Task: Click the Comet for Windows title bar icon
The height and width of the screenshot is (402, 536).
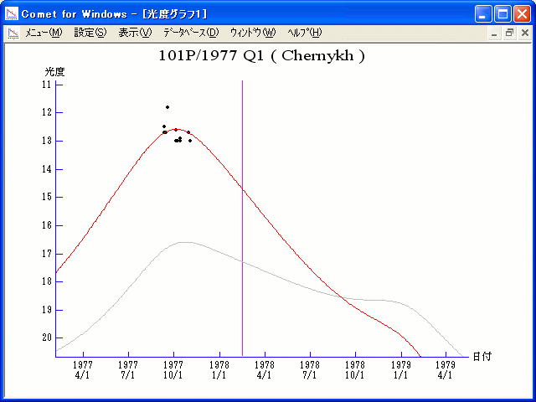Action: 12,13
